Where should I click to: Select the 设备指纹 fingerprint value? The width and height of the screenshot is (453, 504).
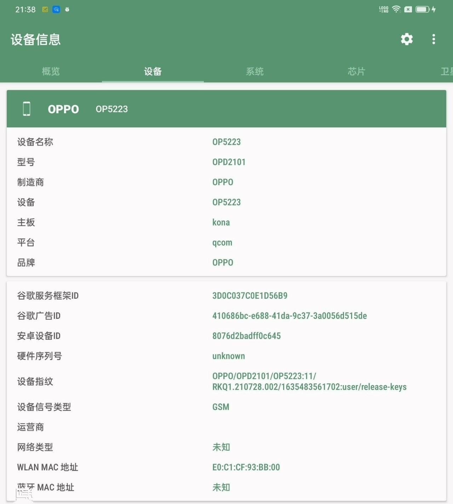[309, 382]
